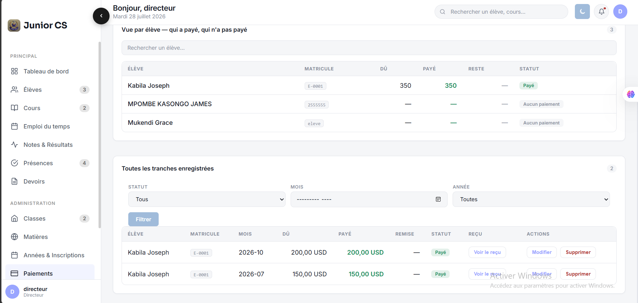Click the Rechercher un élève field
638x303 pixels.
click(369, 48)
